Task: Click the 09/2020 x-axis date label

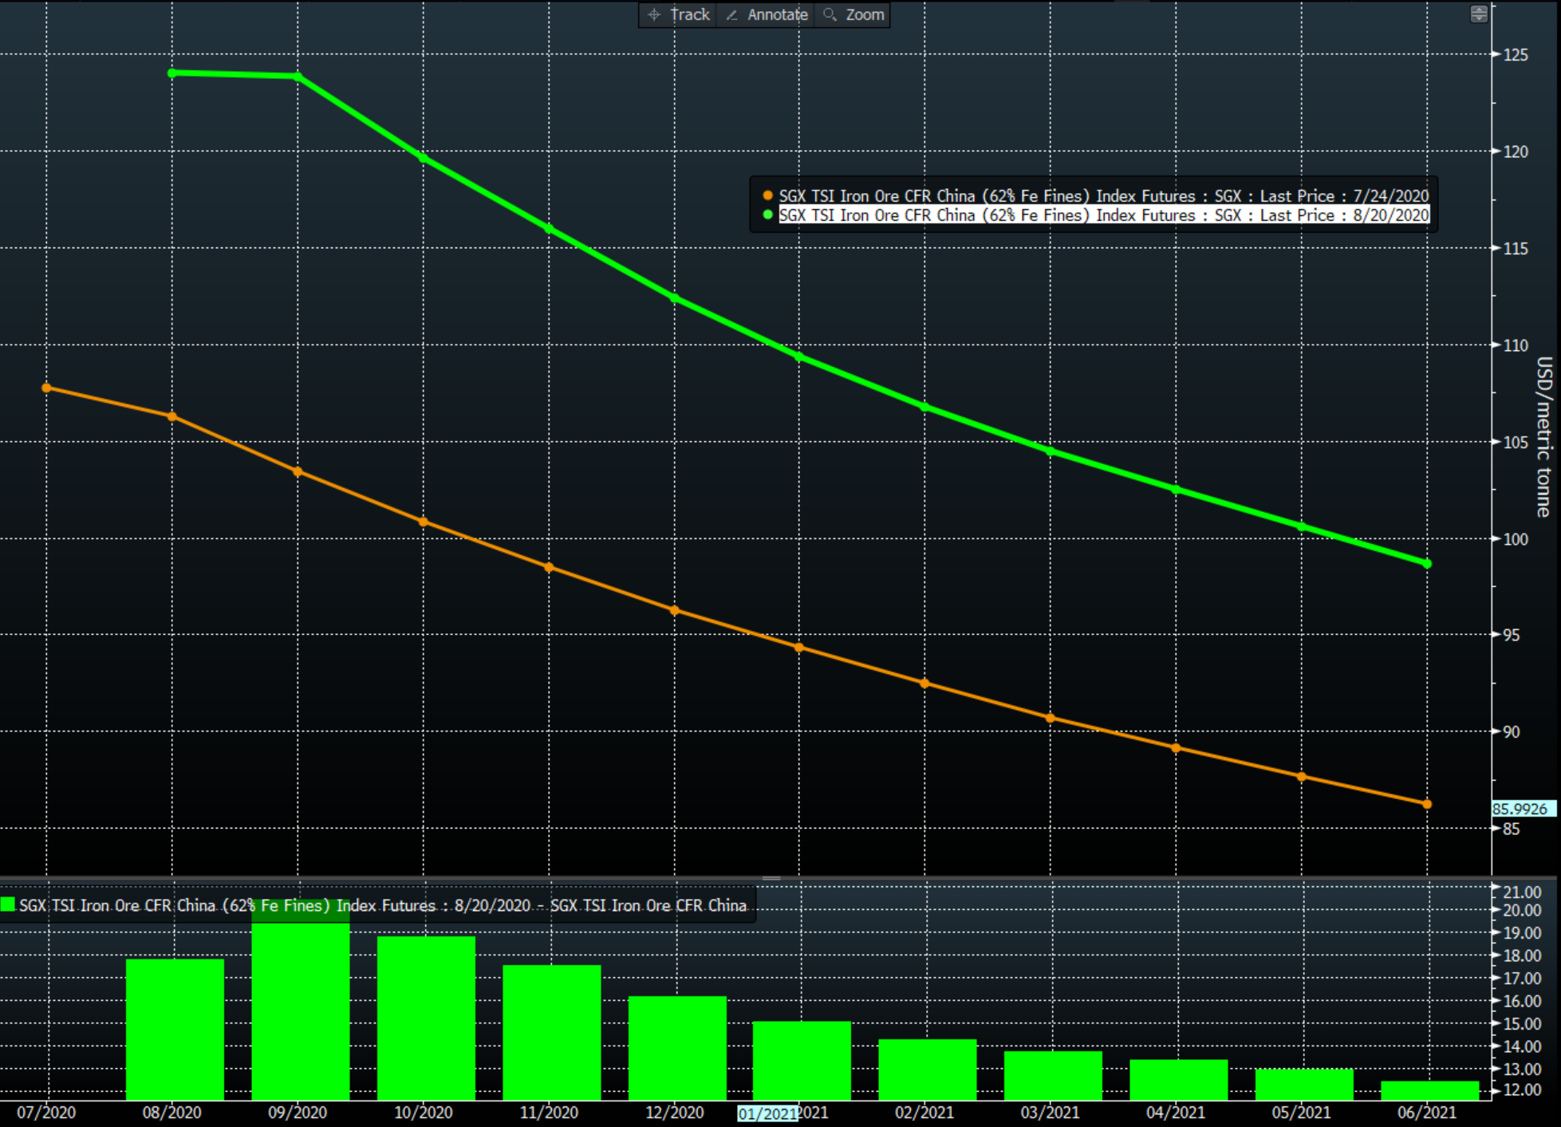Action: (298, 1112)
